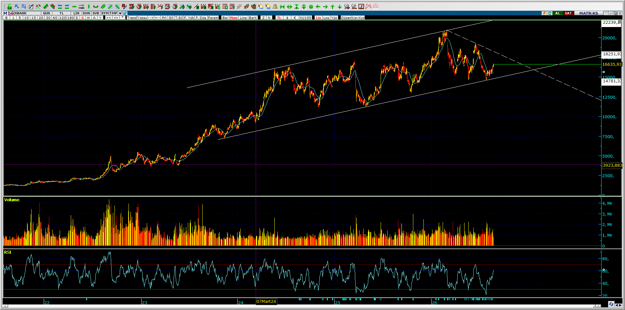Enable Lin price scale
Image resolution: width=625 pixels, height=310 pixels.
coord(318,18)
